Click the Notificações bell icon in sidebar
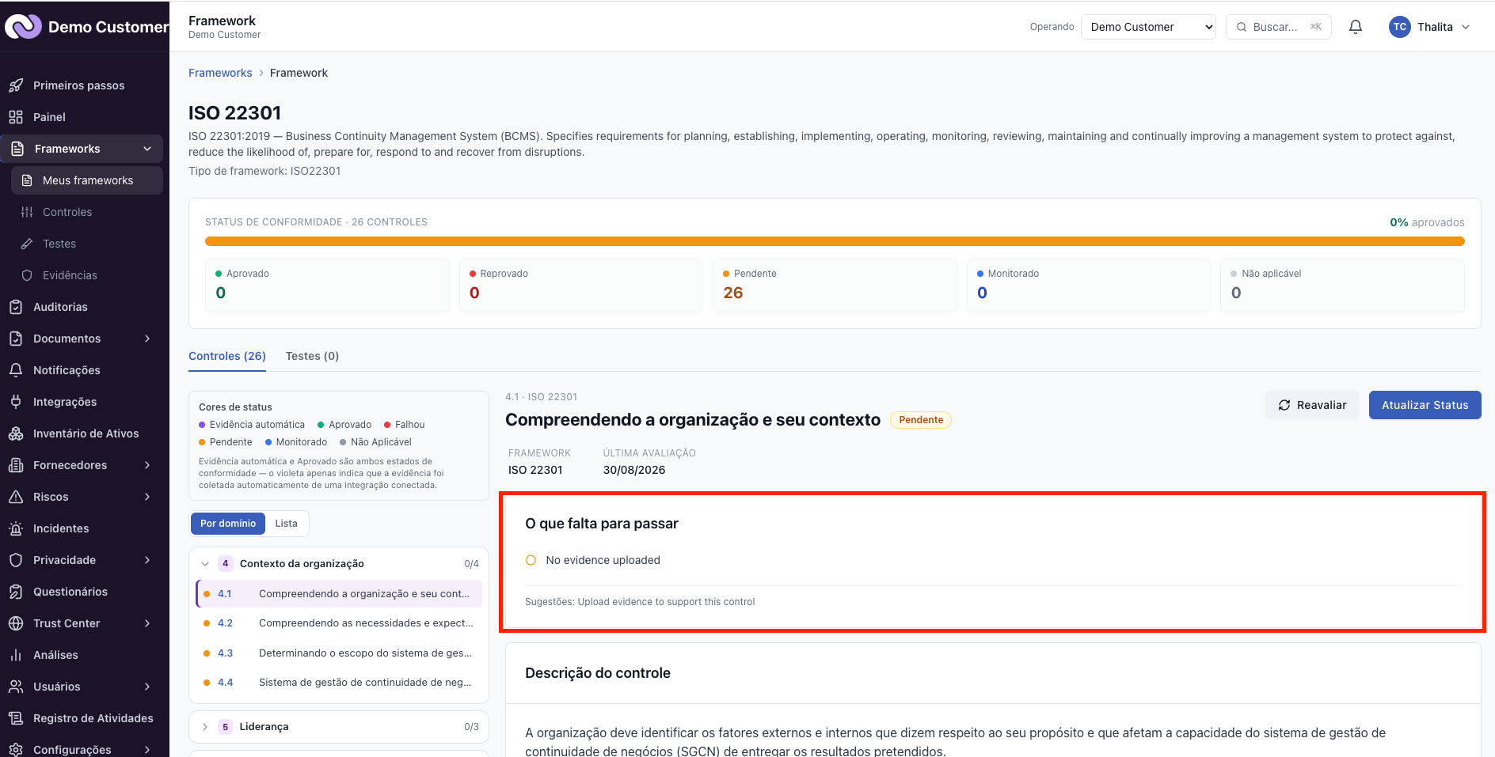 (16, 370)
